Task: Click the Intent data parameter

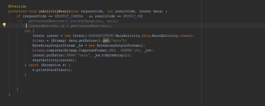Action: 150,11
